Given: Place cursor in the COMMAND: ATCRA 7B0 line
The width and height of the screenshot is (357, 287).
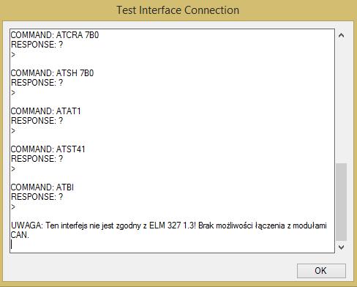Looking at the screenshot, I should click(55, 35).
